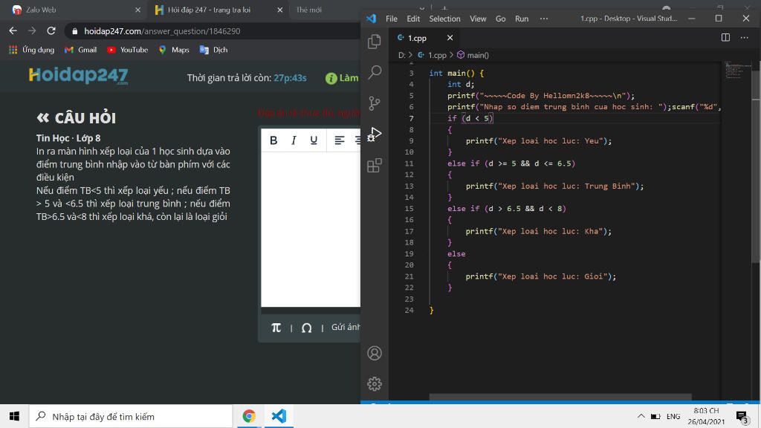Insert special character with omega icon
The height and width of the screenshot is (428, 761).
click(306, 328)
